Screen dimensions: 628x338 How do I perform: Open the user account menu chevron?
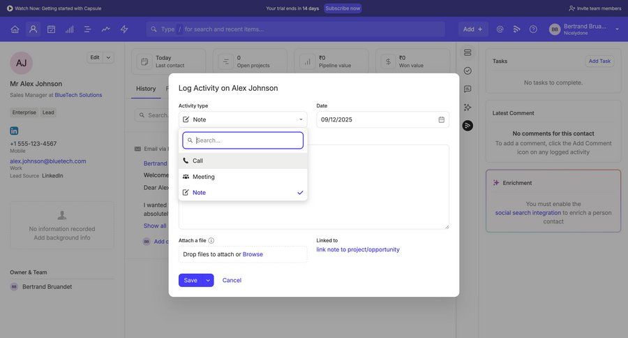617,29
